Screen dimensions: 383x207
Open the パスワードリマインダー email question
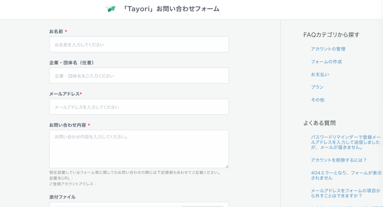coord(345,142)
